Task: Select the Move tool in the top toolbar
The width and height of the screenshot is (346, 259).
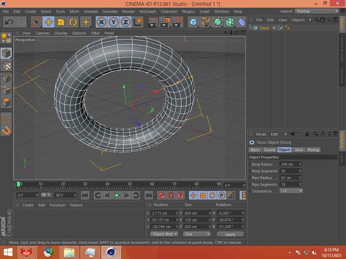Action: [49, 22]
